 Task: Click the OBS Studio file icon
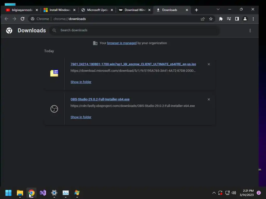click(54, 109)
